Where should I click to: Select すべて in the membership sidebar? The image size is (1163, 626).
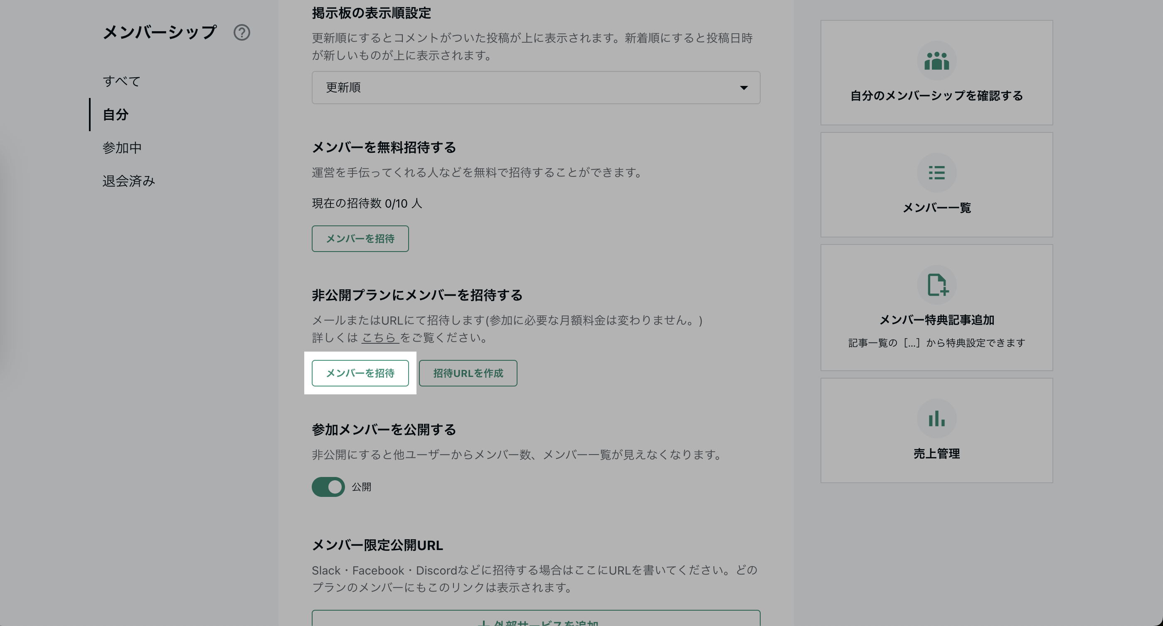[x=121, y=81]
